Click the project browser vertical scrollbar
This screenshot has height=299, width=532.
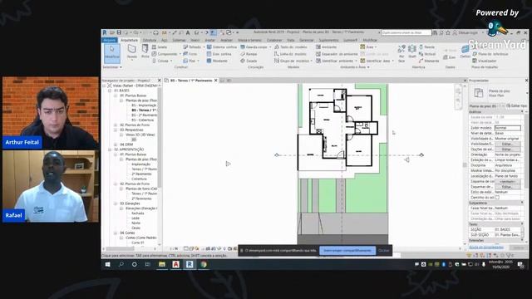[x=159, y=139]
